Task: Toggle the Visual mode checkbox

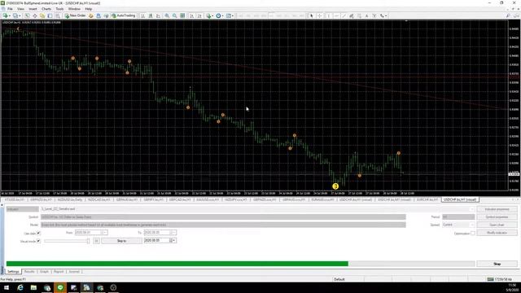Action: coord(38,241)
